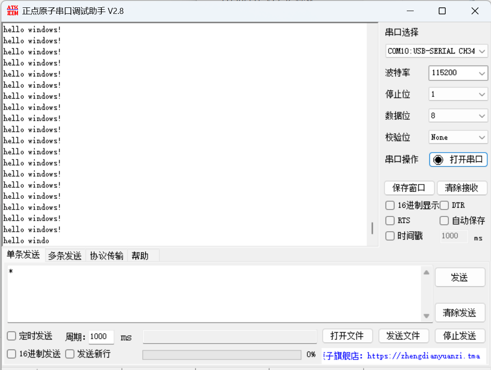Open the 校验位 None parity dropdown
This screenshot has width=491, height=370.
point(458,137)
